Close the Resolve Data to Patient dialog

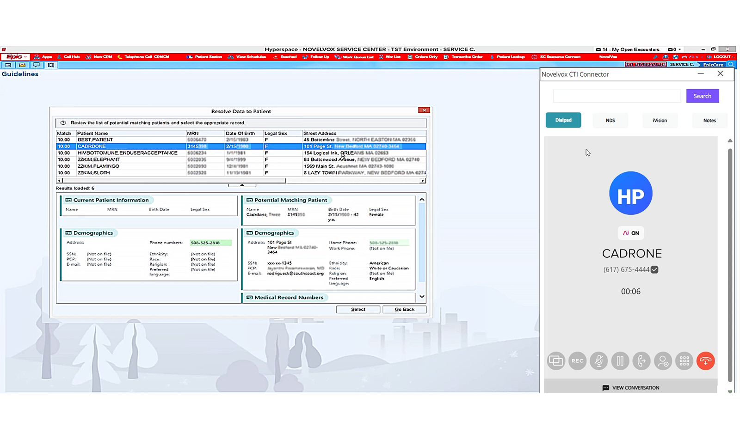pos(424,110)
